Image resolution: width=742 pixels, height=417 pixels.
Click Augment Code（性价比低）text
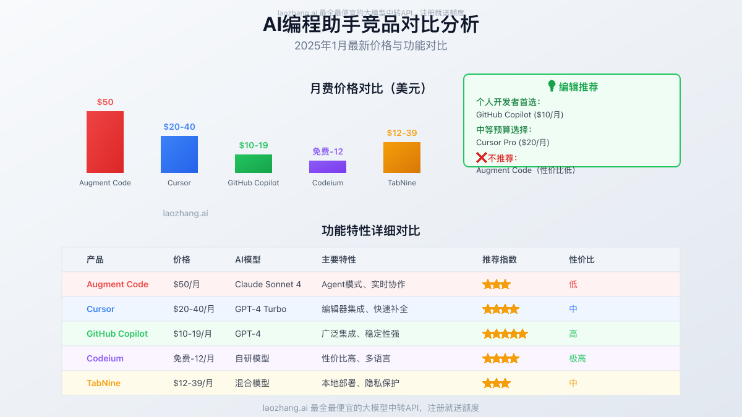point(526,170)
